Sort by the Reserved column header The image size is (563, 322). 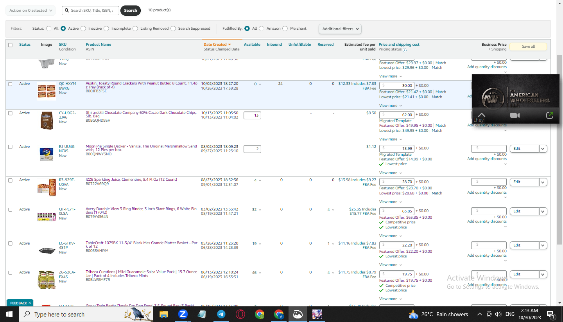click(326, 45)
